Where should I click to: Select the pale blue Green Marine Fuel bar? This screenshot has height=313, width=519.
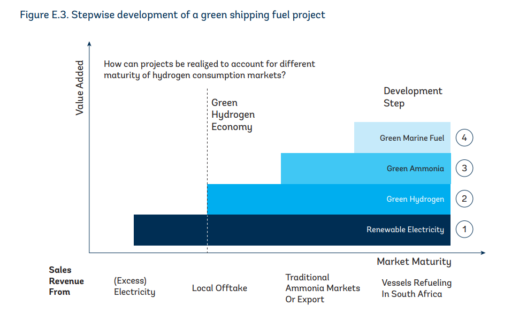pyautogui.click(x=402, y=138)
